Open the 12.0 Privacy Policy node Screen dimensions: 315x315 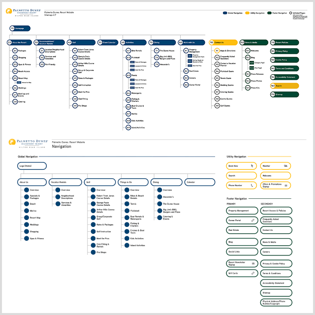point(284,51)
